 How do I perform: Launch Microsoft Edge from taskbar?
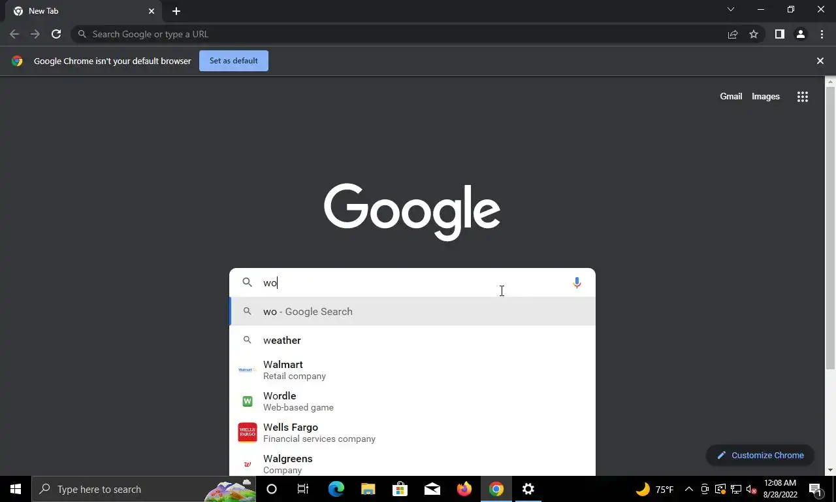pos(336,489)
